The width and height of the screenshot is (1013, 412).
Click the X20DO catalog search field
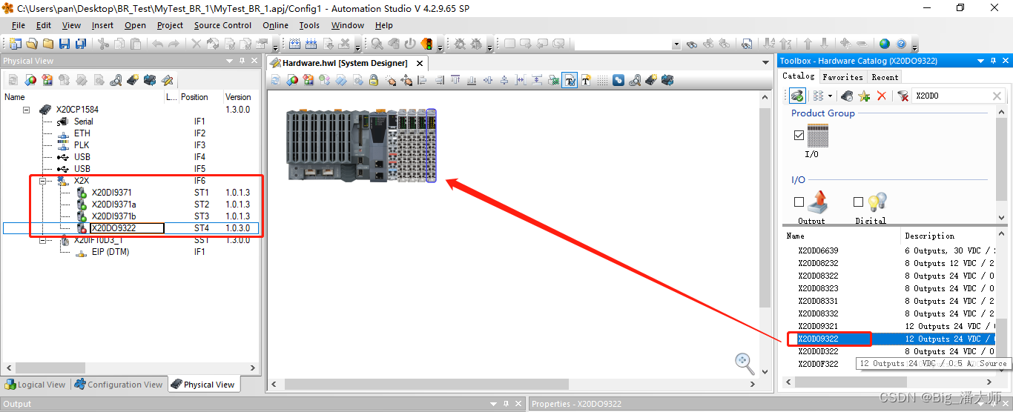[x=952, y=96]
